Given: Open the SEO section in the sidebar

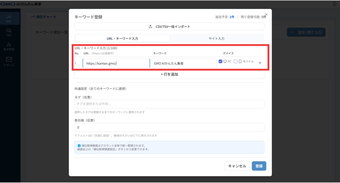Looking at the screenshot, I should click(x=9, y=18).
